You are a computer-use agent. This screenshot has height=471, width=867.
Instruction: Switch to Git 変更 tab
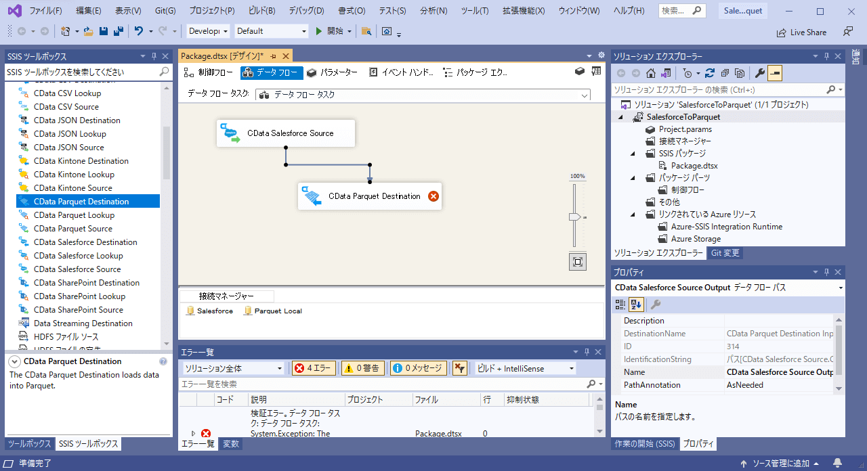(725, 253)
